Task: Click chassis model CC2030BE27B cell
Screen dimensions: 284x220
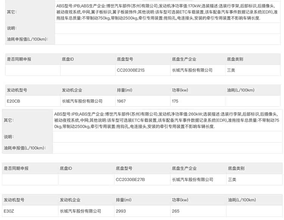Action: [x=142, y=180]
